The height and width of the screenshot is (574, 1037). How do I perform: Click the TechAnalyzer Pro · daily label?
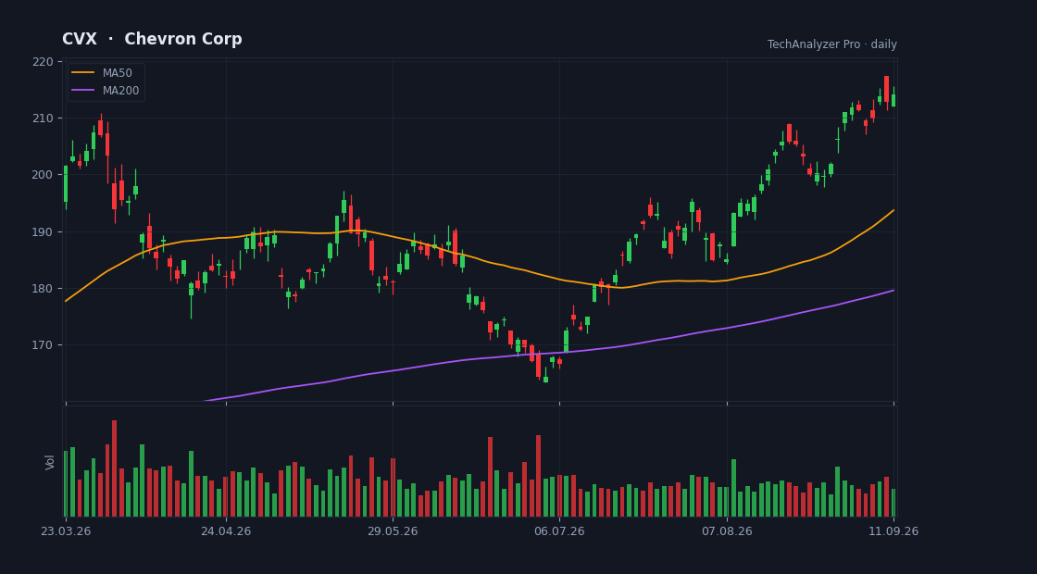click(832, 44)
